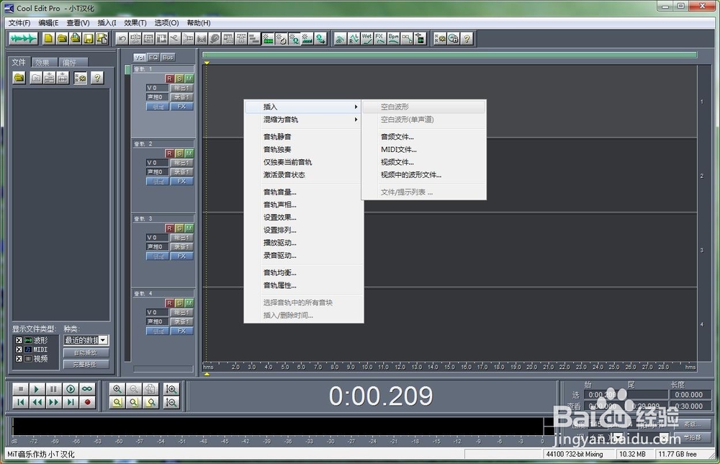This screenshot has width=720, height=464.
Task: Click the Play button
Action: 37,389
